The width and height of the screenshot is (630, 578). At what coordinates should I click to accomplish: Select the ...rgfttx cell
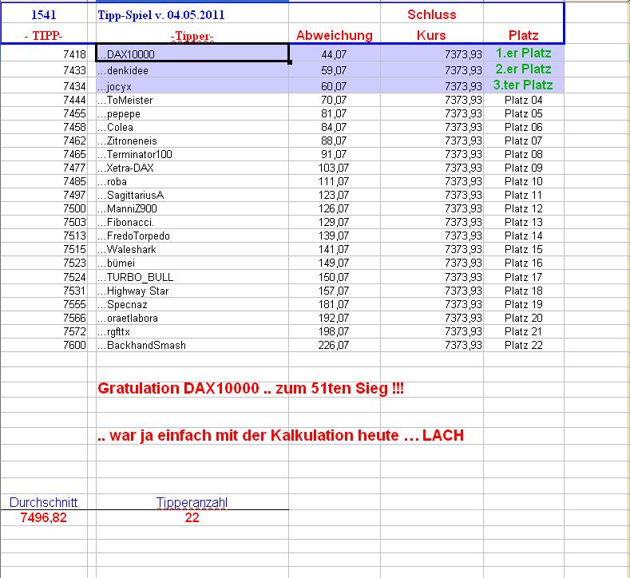tap(192, 332)
